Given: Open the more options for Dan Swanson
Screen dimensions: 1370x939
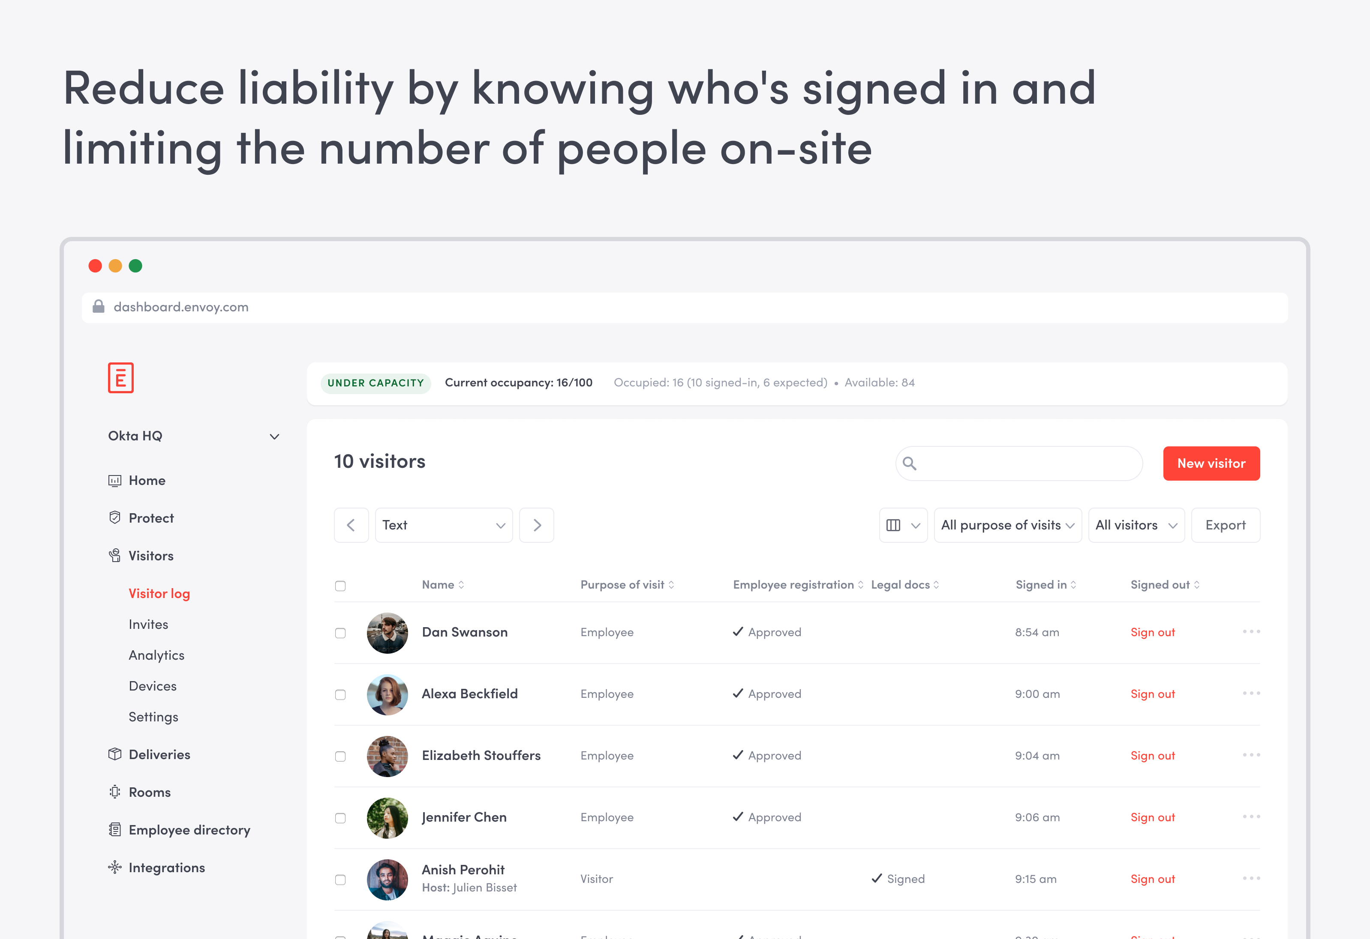Looking at the screenshot, I should tap(1251, 632).
